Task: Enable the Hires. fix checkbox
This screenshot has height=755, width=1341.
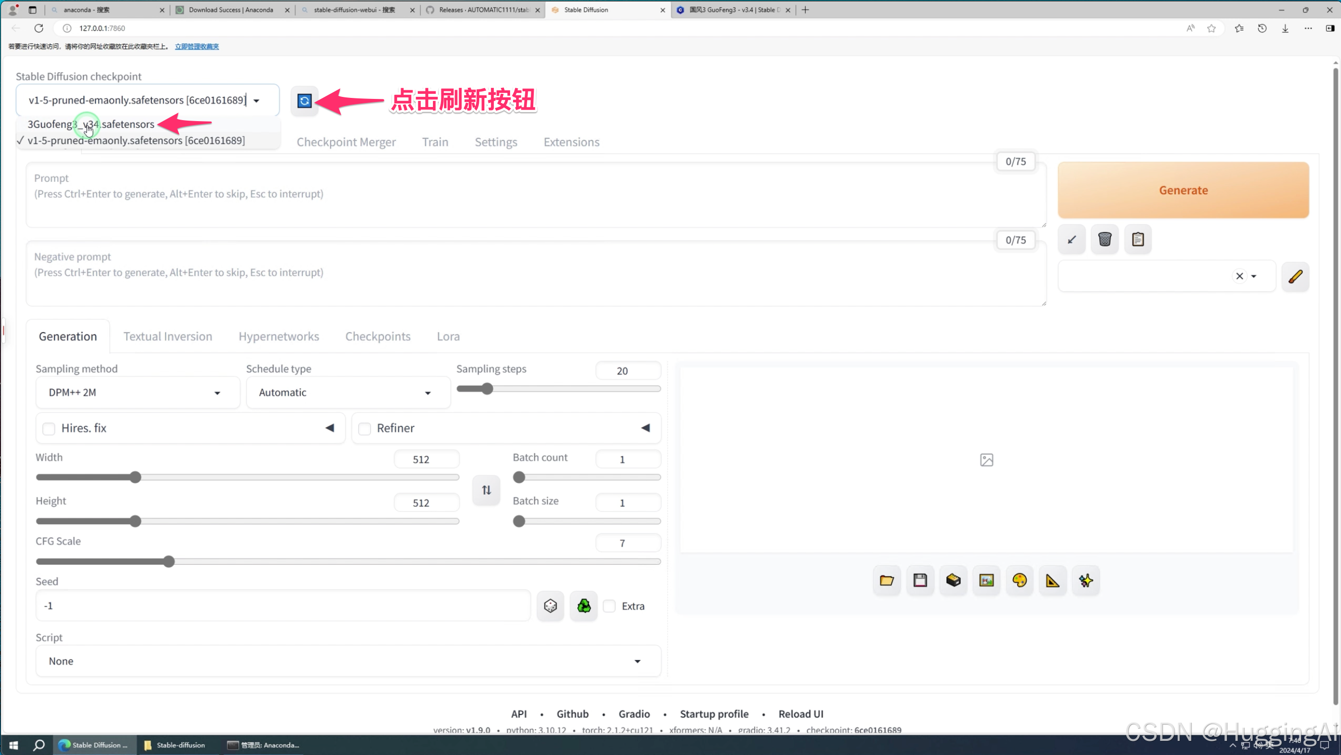Action: (49, 428)
